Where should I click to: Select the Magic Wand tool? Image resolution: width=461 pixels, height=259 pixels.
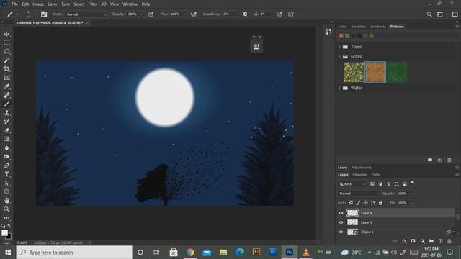point(6,60)
